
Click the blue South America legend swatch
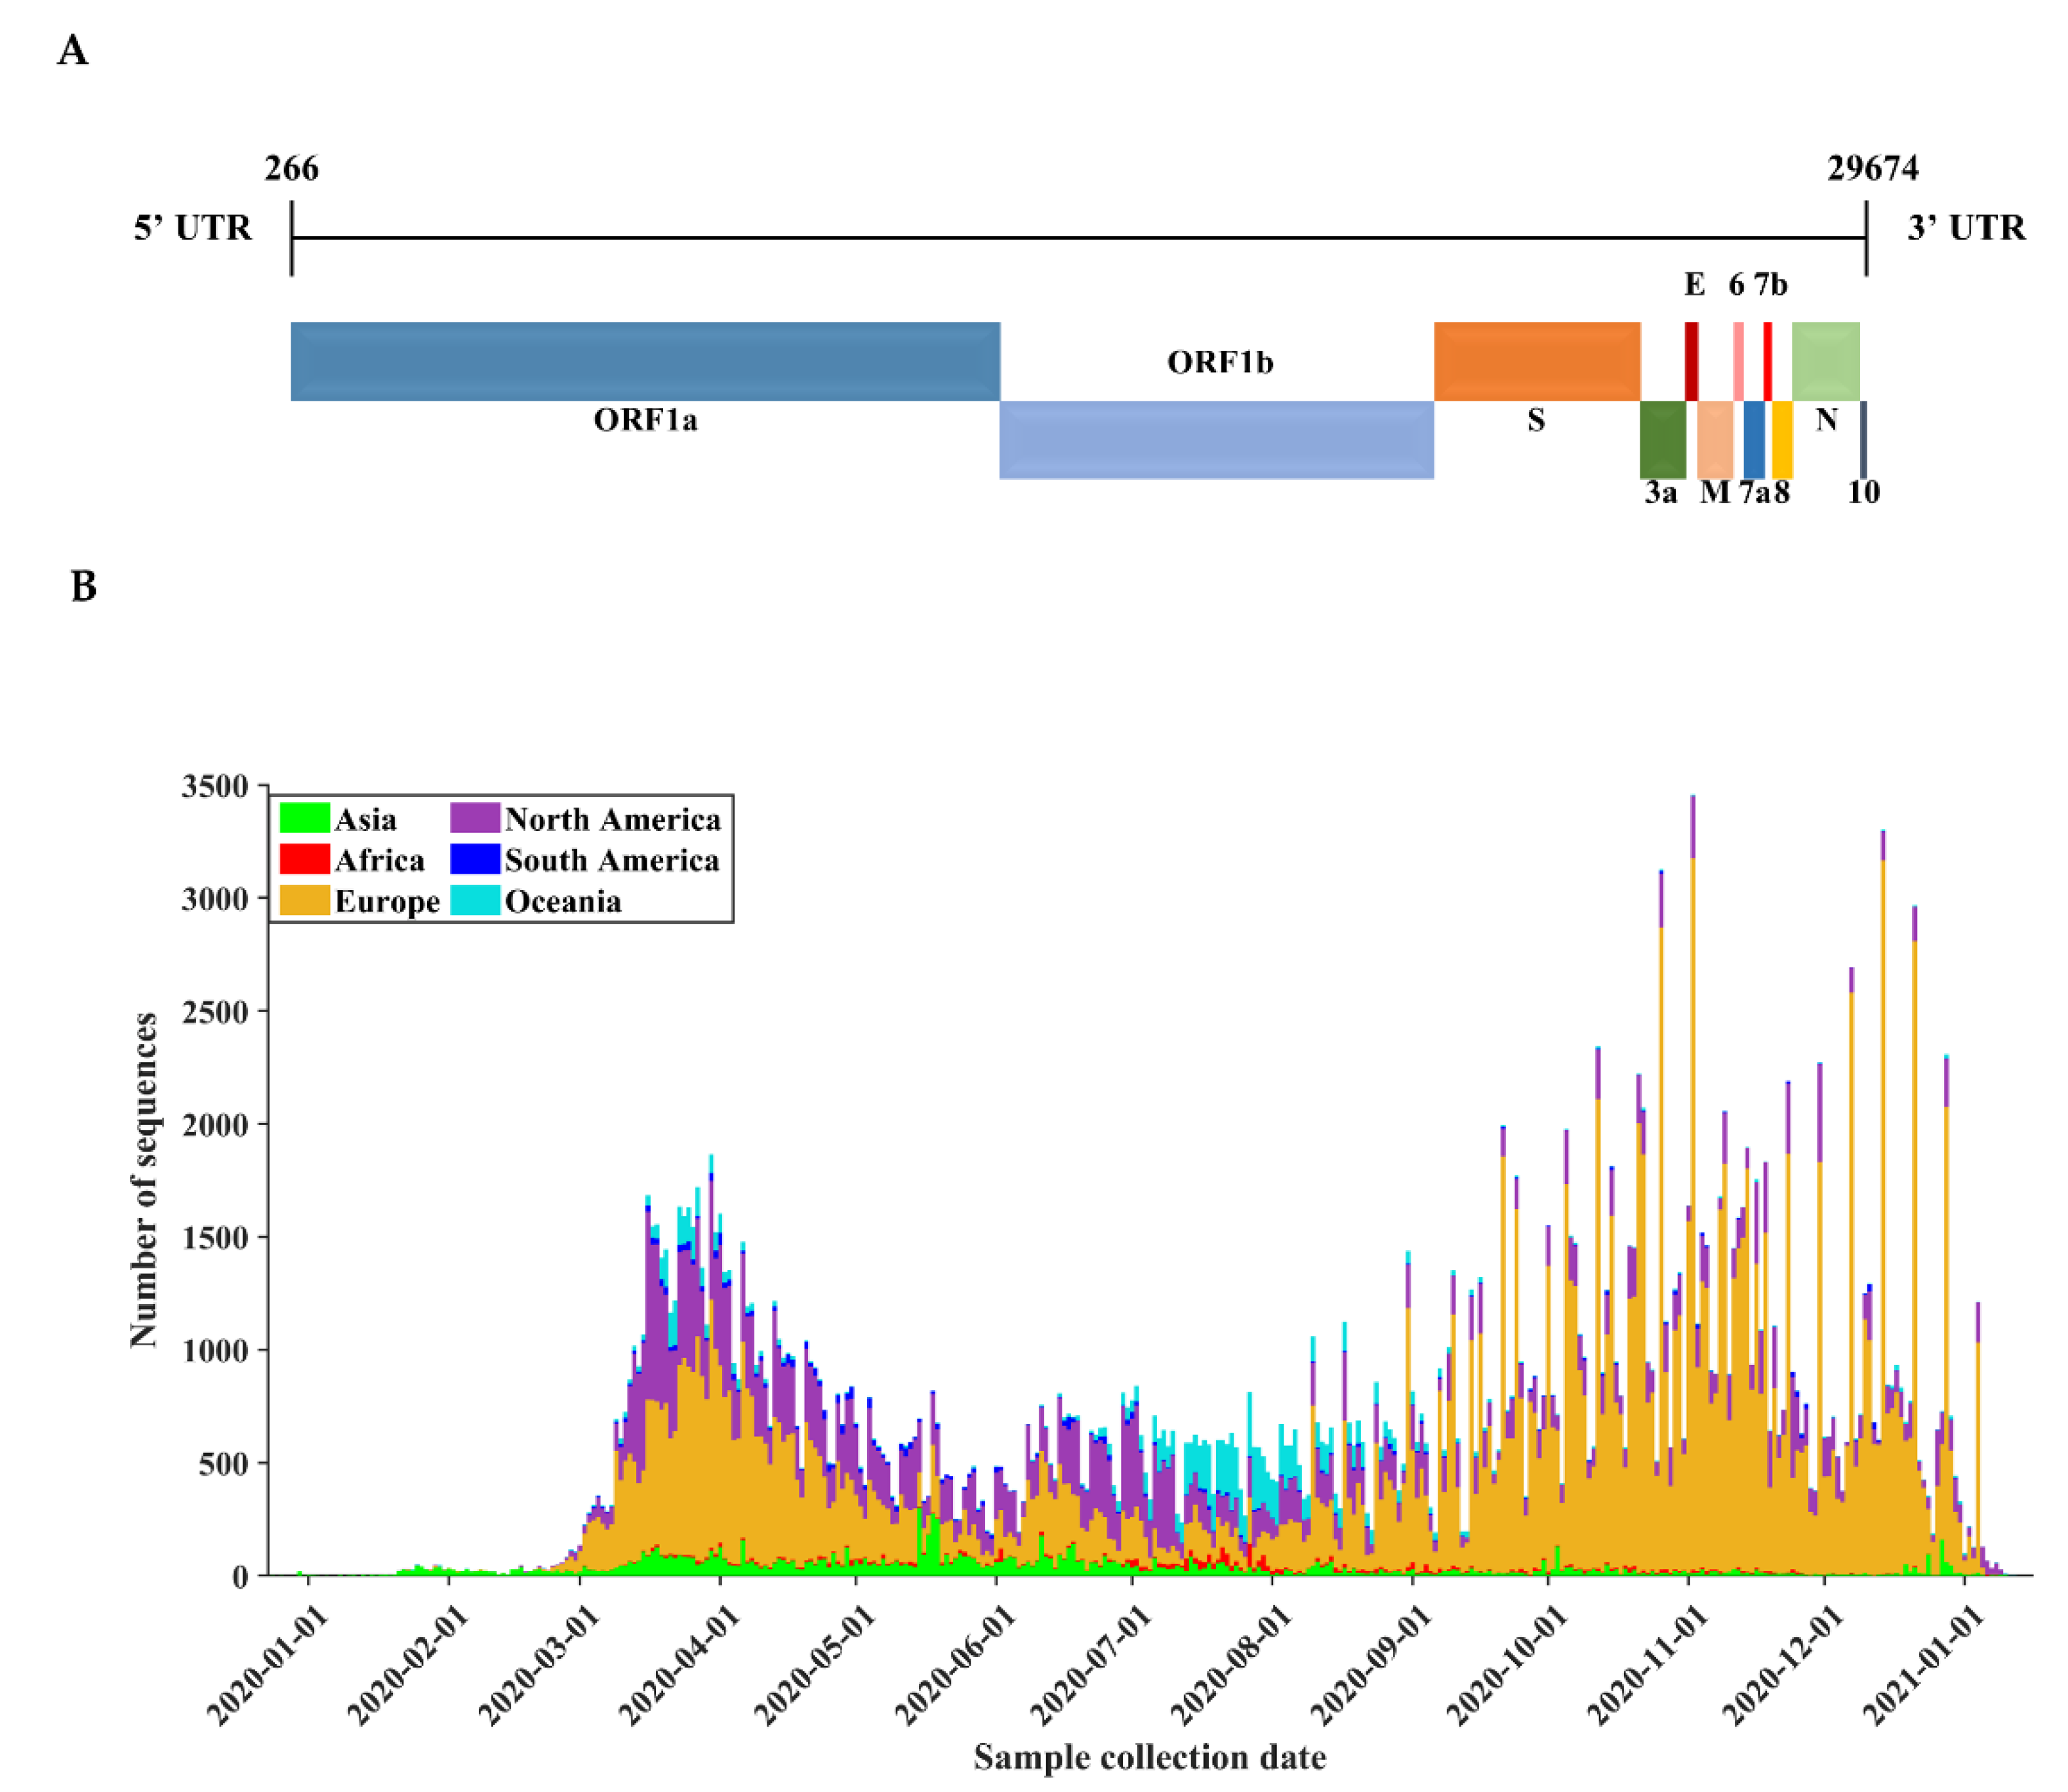(475, 859)
